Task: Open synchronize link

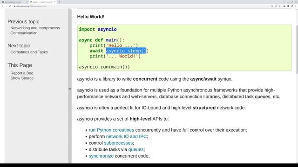Action: (101, 156)
